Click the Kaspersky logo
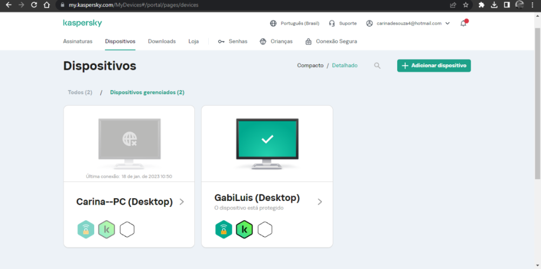 click(x=82, y=23)
